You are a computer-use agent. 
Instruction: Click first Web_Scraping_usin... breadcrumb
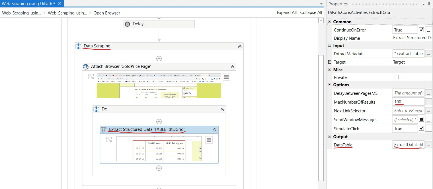pyautogui.click(x=22, y=13)
